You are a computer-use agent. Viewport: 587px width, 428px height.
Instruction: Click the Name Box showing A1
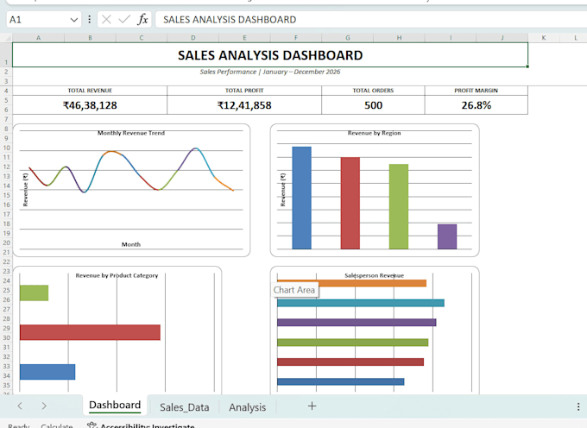44,20
